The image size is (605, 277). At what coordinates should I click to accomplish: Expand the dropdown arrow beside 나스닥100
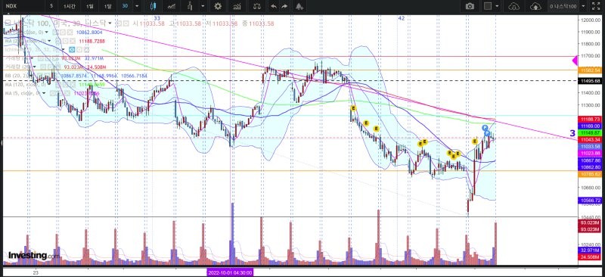coord(583,6)
